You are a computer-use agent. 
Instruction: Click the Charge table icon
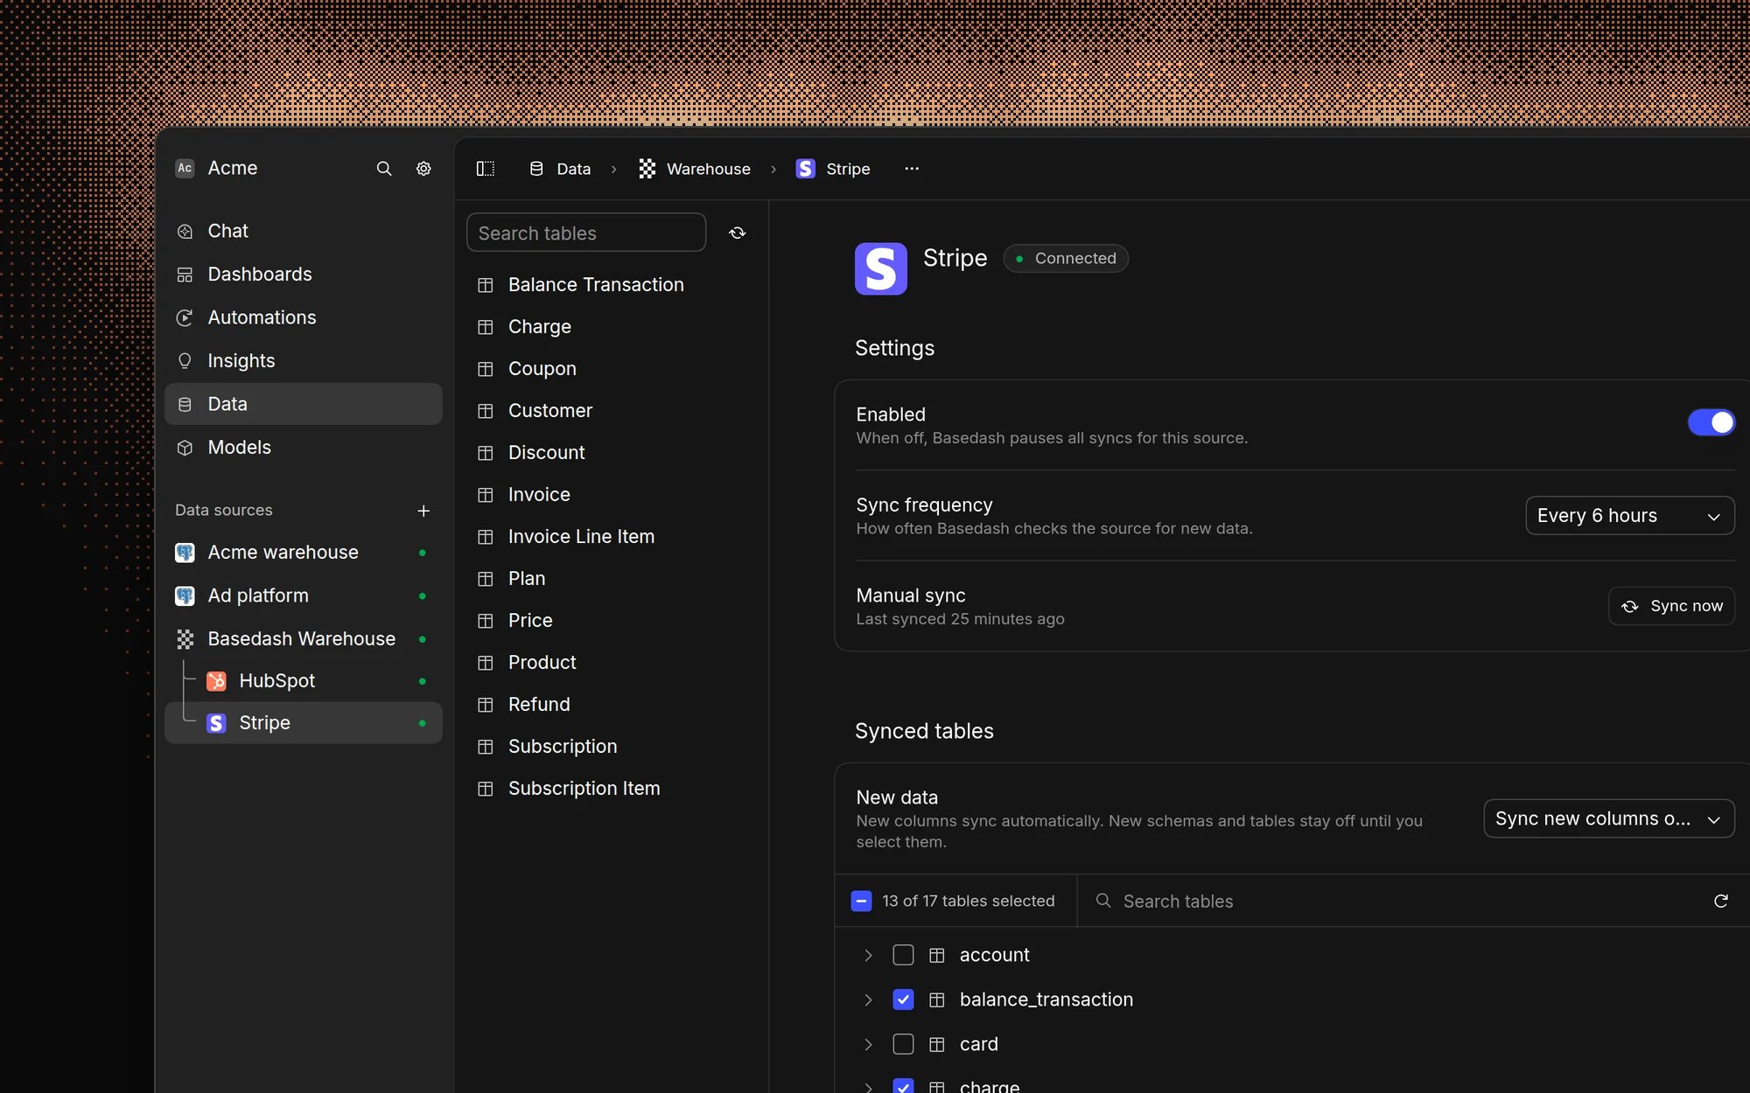[x=486, y=327]
